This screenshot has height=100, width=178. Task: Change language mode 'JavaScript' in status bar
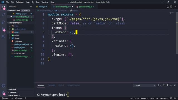[x=164, y=98]
